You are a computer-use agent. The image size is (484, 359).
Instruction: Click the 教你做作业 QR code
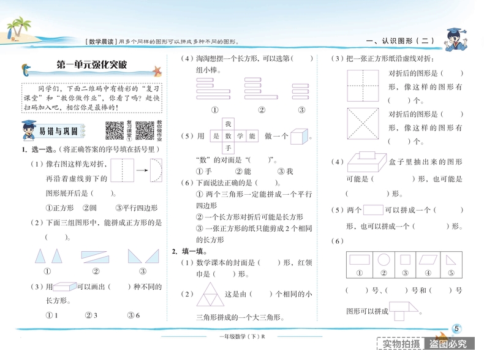[x=145, y=130]
